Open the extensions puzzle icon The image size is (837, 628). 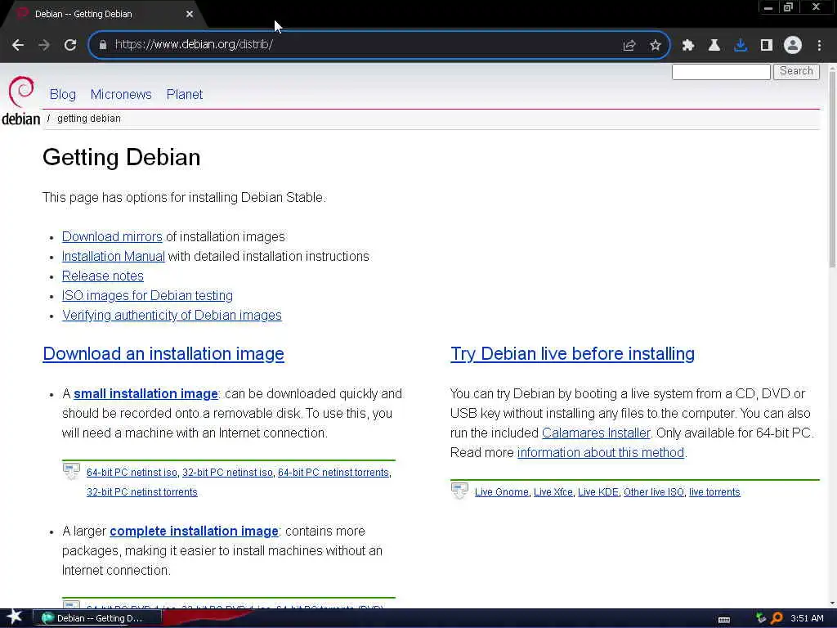pyautogui.click(x=688, y=46)
